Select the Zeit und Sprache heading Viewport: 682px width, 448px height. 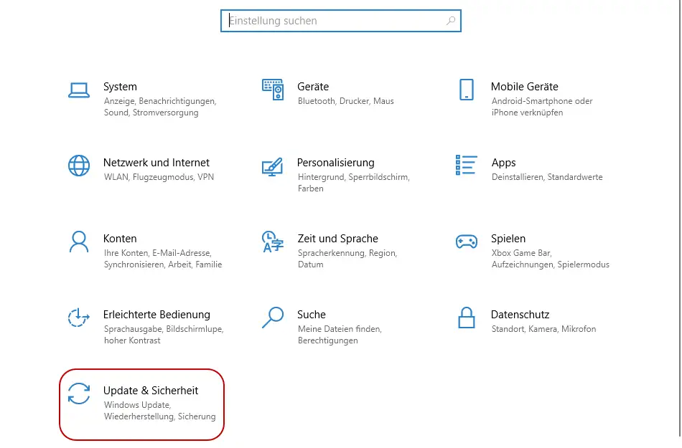(336, 238)
